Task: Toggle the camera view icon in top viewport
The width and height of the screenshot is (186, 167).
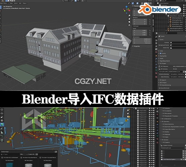Action: (129, 22)
